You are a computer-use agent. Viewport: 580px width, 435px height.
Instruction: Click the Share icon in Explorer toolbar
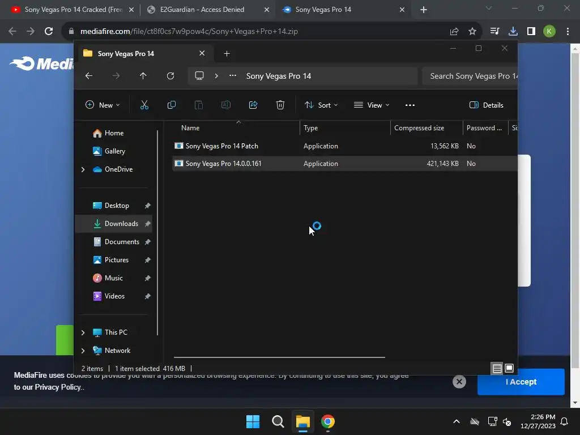tap(253, 105)
